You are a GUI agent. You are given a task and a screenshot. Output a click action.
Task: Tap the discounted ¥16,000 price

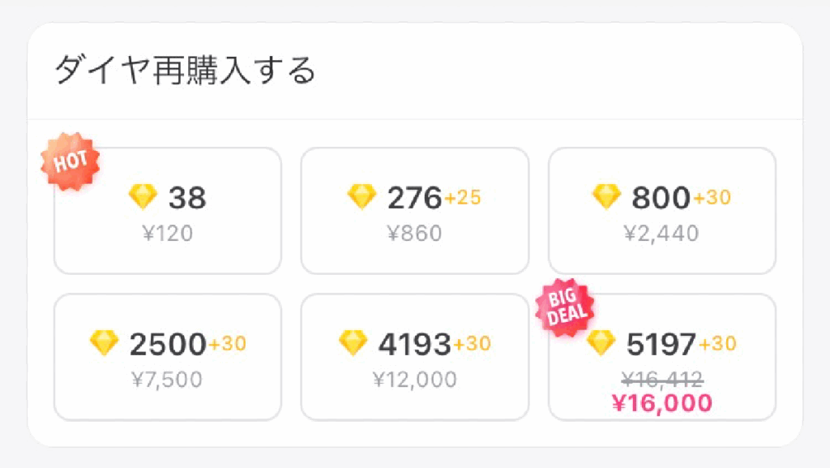click(x=662, y=403)
